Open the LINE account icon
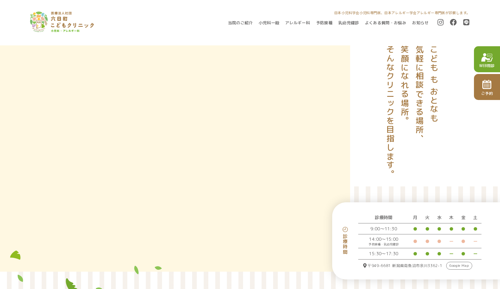Image resolution: width=500 pixels, height=289 pixels. click(466, 22)
